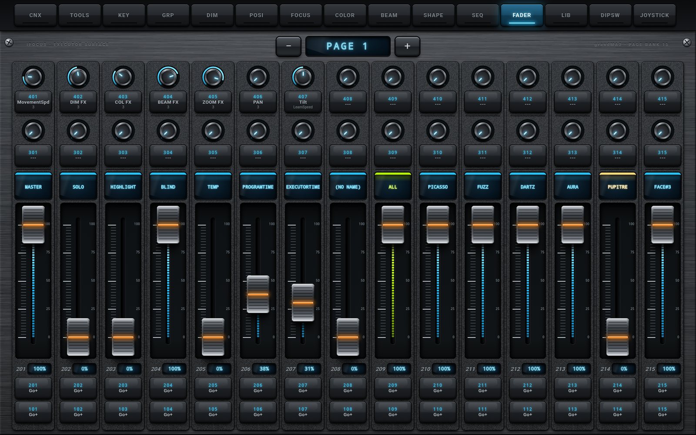Click the knob above button 312

click(528, 131)
